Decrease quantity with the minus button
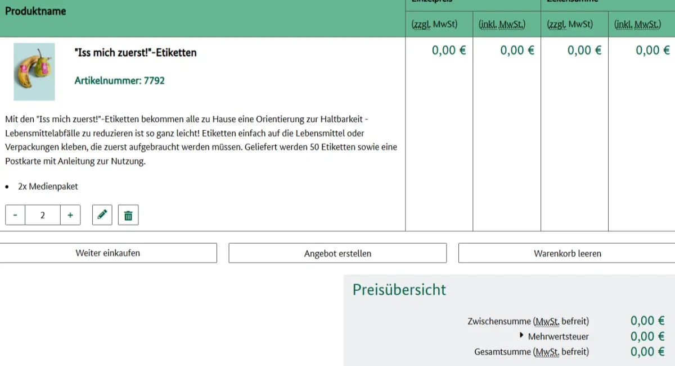This screenshot has height=366, width=675. [15, 215]
